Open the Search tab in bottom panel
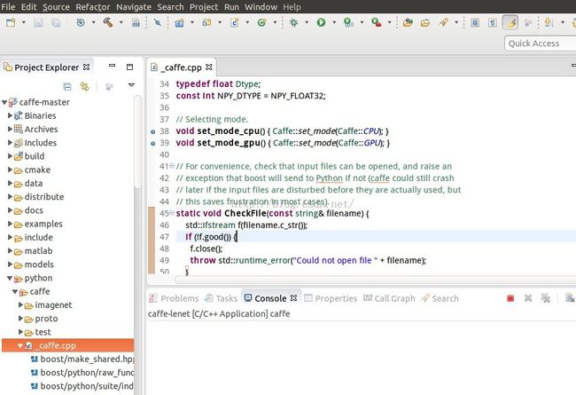 tap(440, 298)
